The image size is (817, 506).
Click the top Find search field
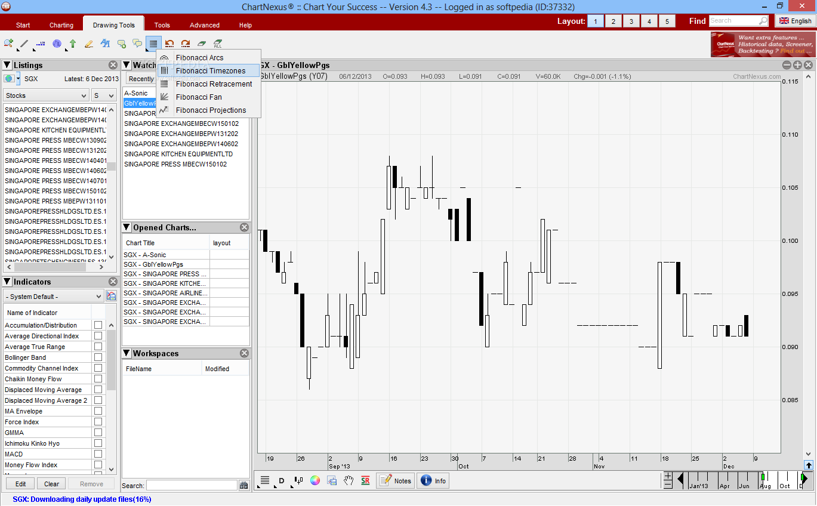coord(739,21)
